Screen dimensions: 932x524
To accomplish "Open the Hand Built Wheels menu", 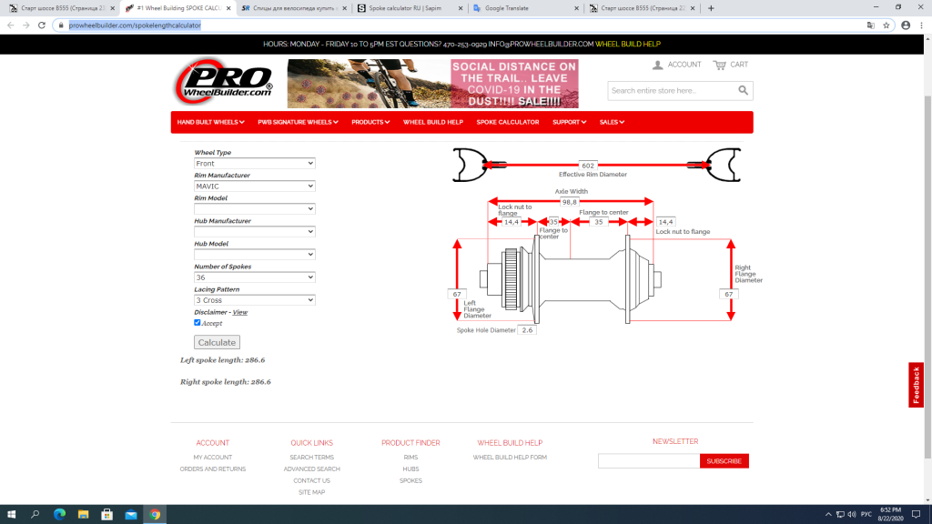I will 211,122.
